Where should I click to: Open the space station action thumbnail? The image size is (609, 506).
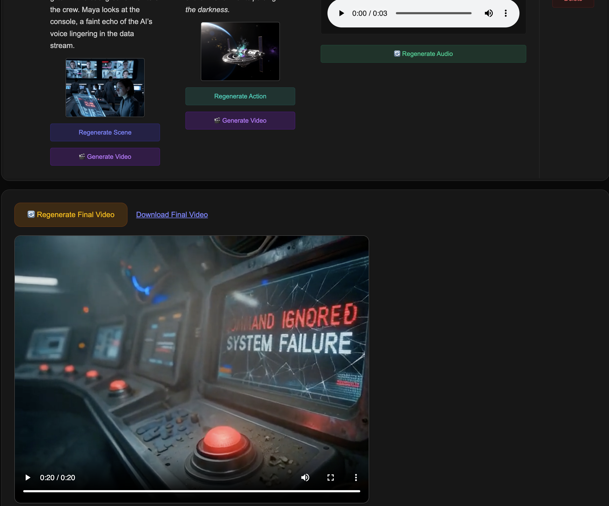(x=240, y=51)
